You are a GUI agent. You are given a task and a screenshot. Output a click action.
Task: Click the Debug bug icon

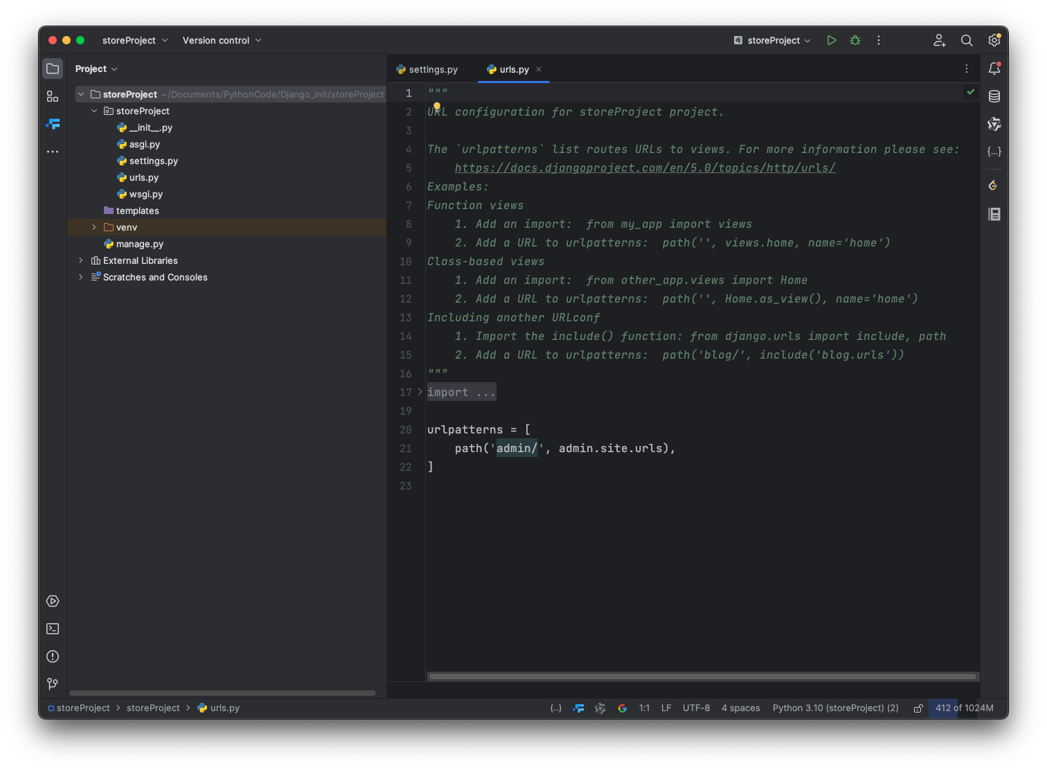pyautogui.click(x=855, y=40)
